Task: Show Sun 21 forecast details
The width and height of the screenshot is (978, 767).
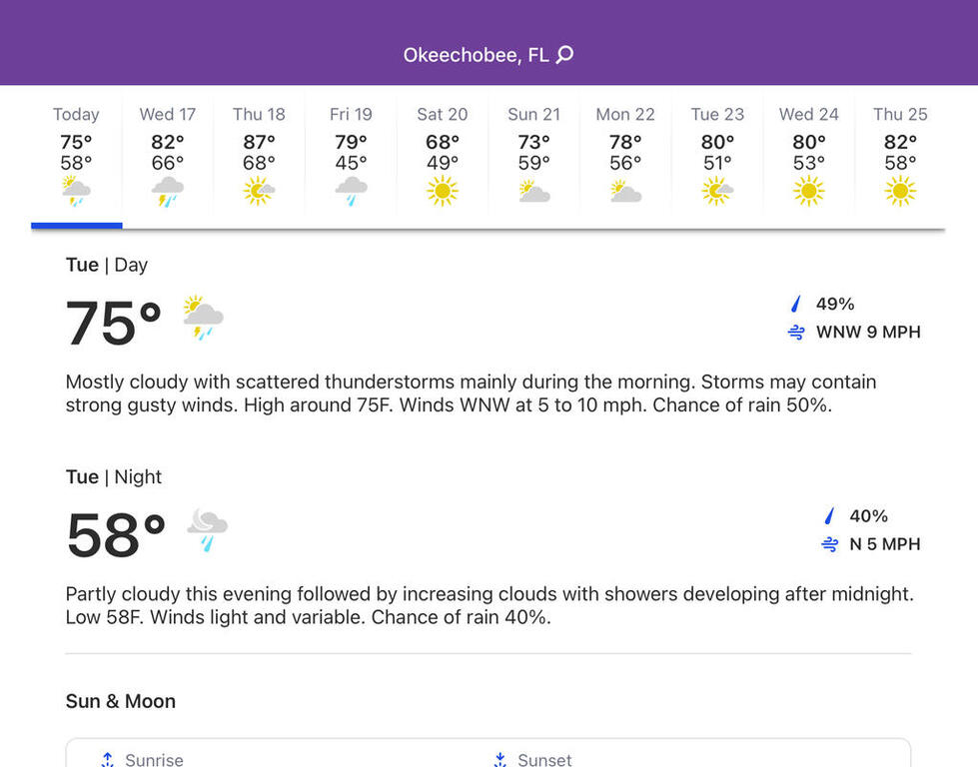Action: point(534,155)
